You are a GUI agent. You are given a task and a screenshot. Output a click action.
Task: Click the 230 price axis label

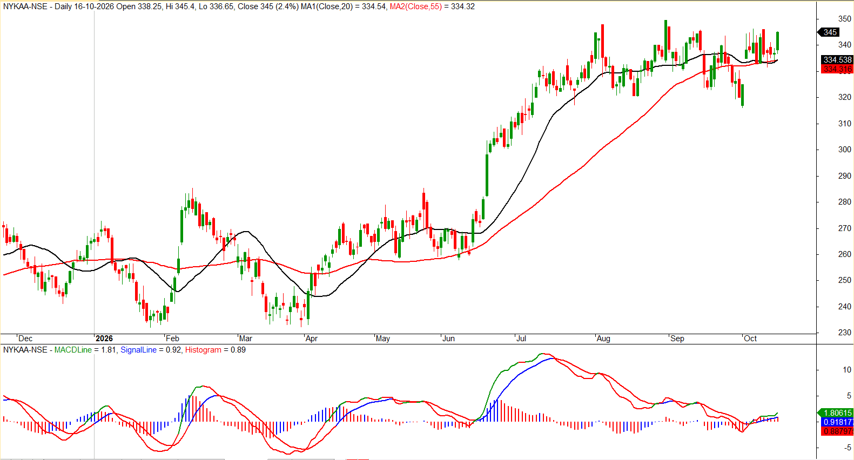[844, 333]
